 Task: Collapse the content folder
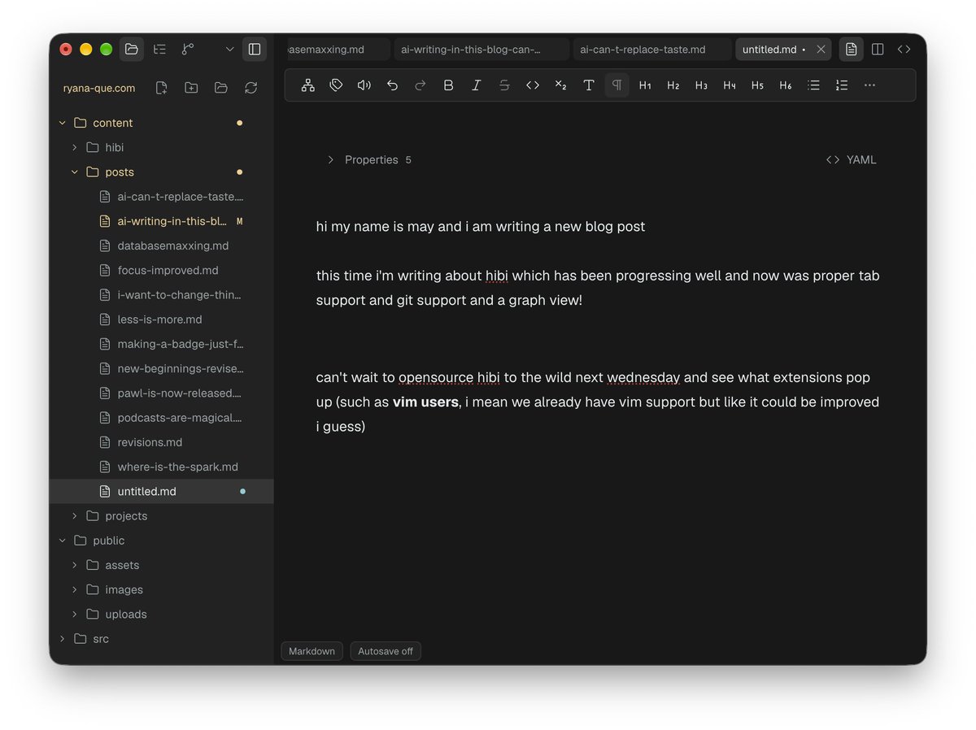[62, 123]
